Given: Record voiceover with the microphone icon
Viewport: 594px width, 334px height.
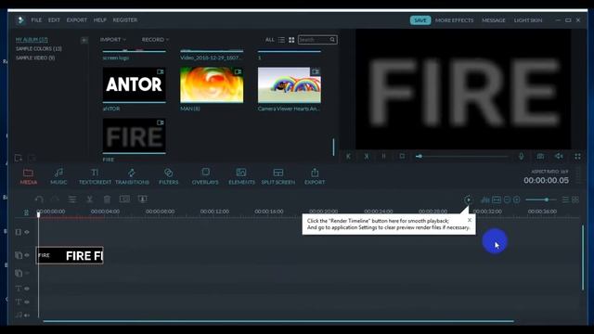Looking at the screenshot, I should pos(522,156).
